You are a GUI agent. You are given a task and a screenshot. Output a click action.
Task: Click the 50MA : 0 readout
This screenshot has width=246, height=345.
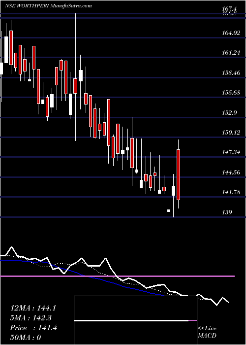[26, 338]
